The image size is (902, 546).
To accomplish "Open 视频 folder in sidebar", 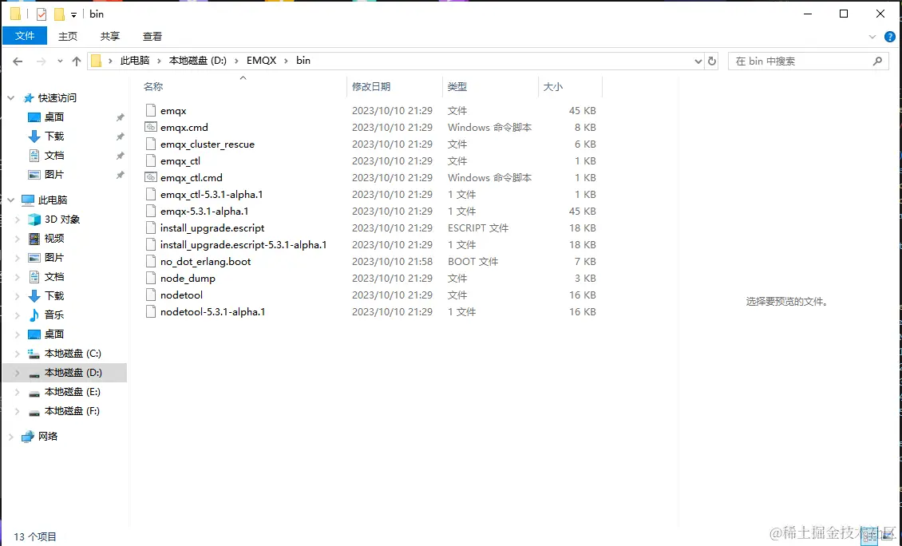I will [54, 238].
